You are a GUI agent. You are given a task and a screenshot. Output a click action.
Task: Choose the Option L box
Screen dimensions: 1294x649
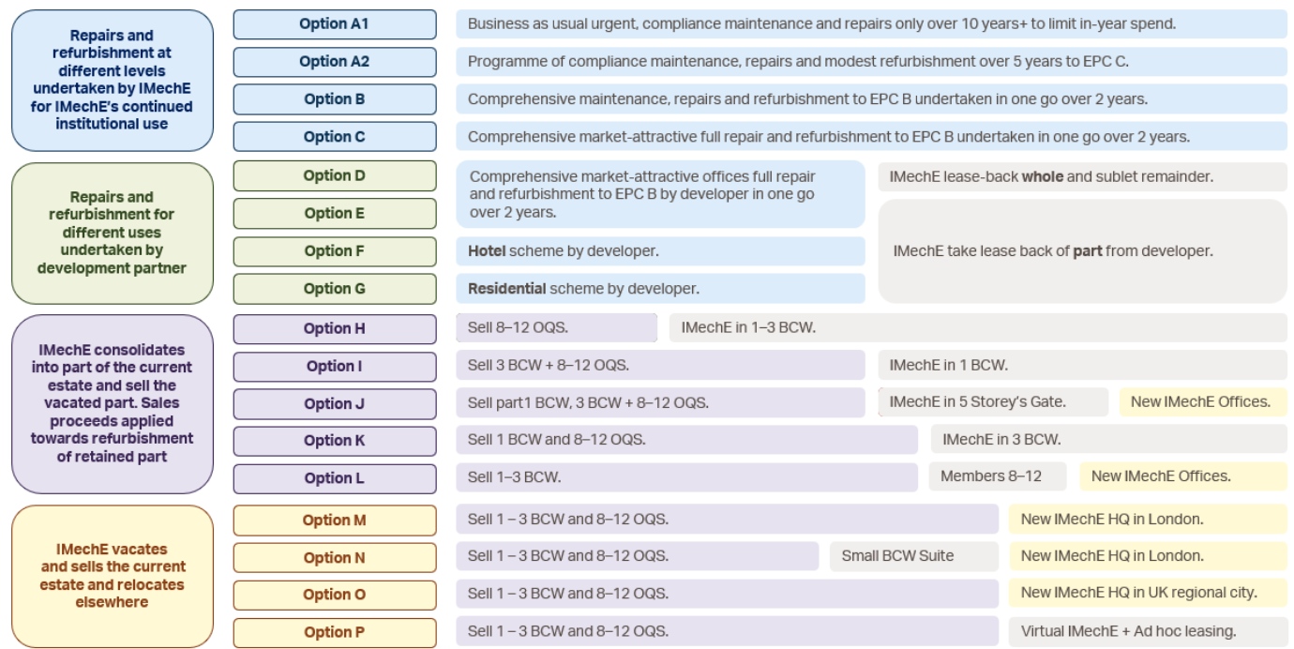[335, 478]
